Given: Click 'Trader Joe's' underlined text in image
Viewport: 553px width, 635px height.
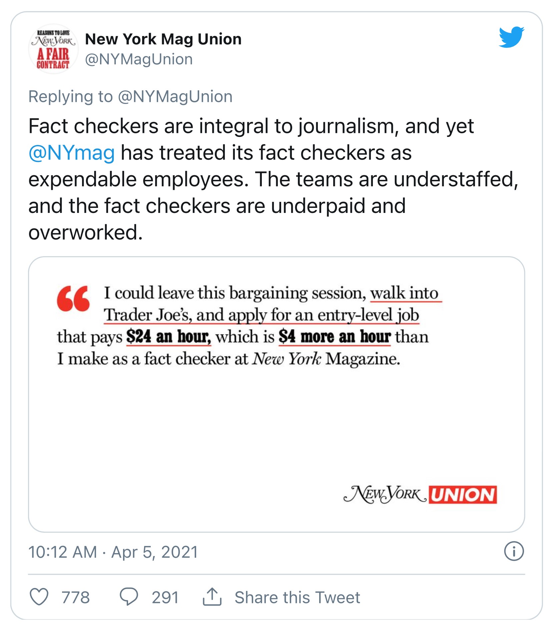Looking at the screenshot, I should [x=147, y=315].
